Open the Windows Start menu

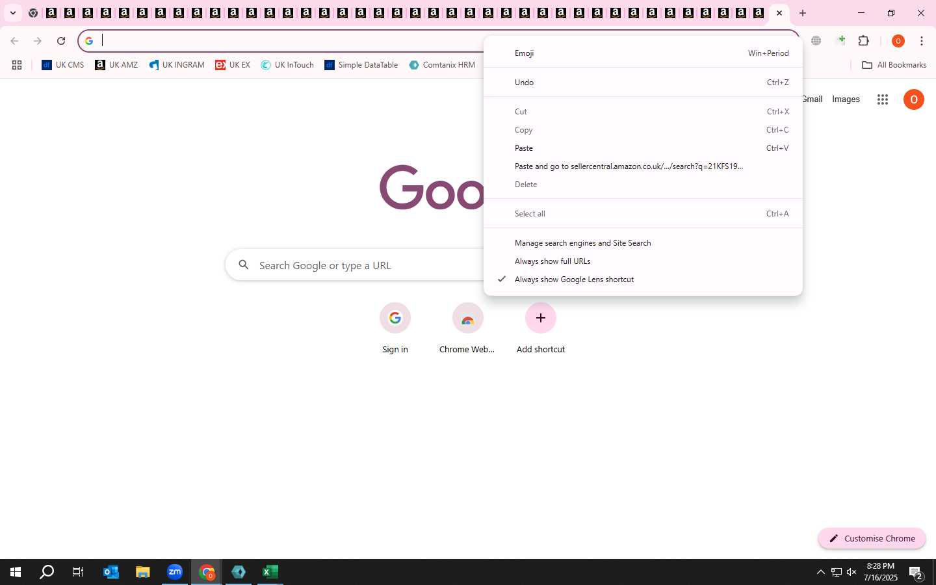[x=16, y=572]
